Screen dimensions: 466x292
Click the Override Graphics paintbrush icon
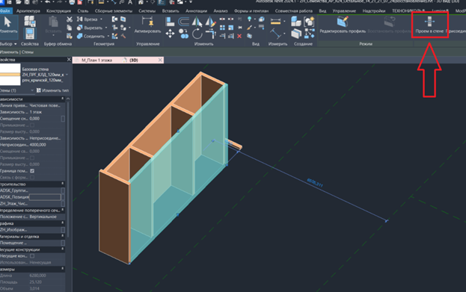tap(249, 28)
